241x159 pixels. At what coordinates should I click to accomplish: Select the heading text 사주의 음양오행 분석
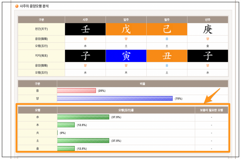point(34,6)
